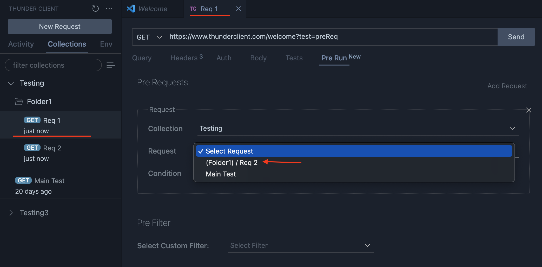Click the VS Code logo on the Welcome tab

(x=131, y=9)
